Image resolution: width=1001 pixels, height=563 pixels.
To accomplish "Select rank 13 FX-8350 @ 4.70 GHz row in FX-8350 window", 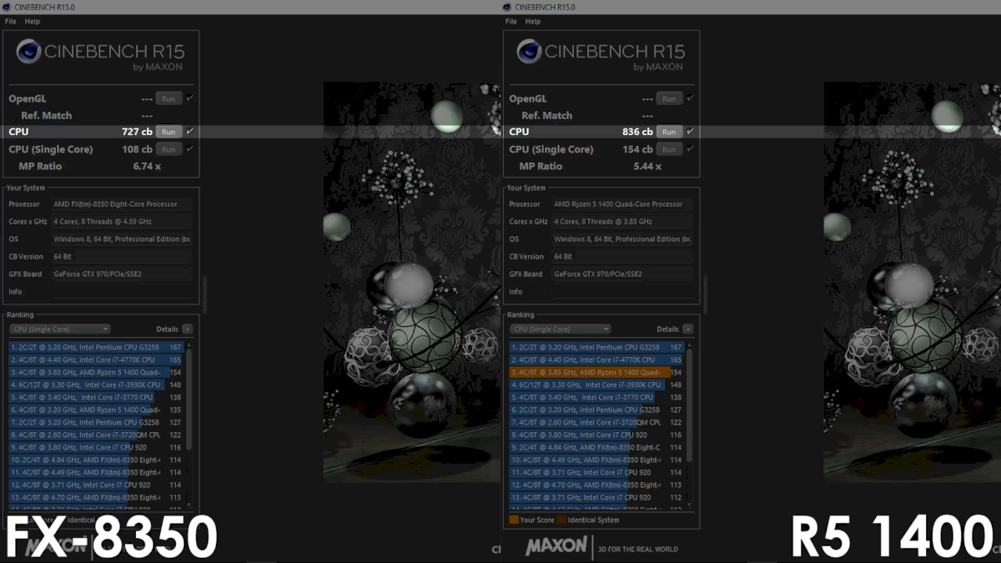I will 95,497.
